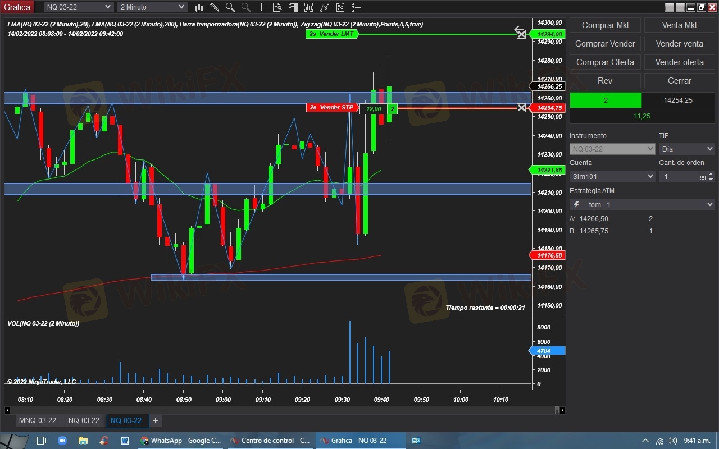Screen dimensions: 719x449
Task: Open volume control in system tray
Action: coord(672,441)
